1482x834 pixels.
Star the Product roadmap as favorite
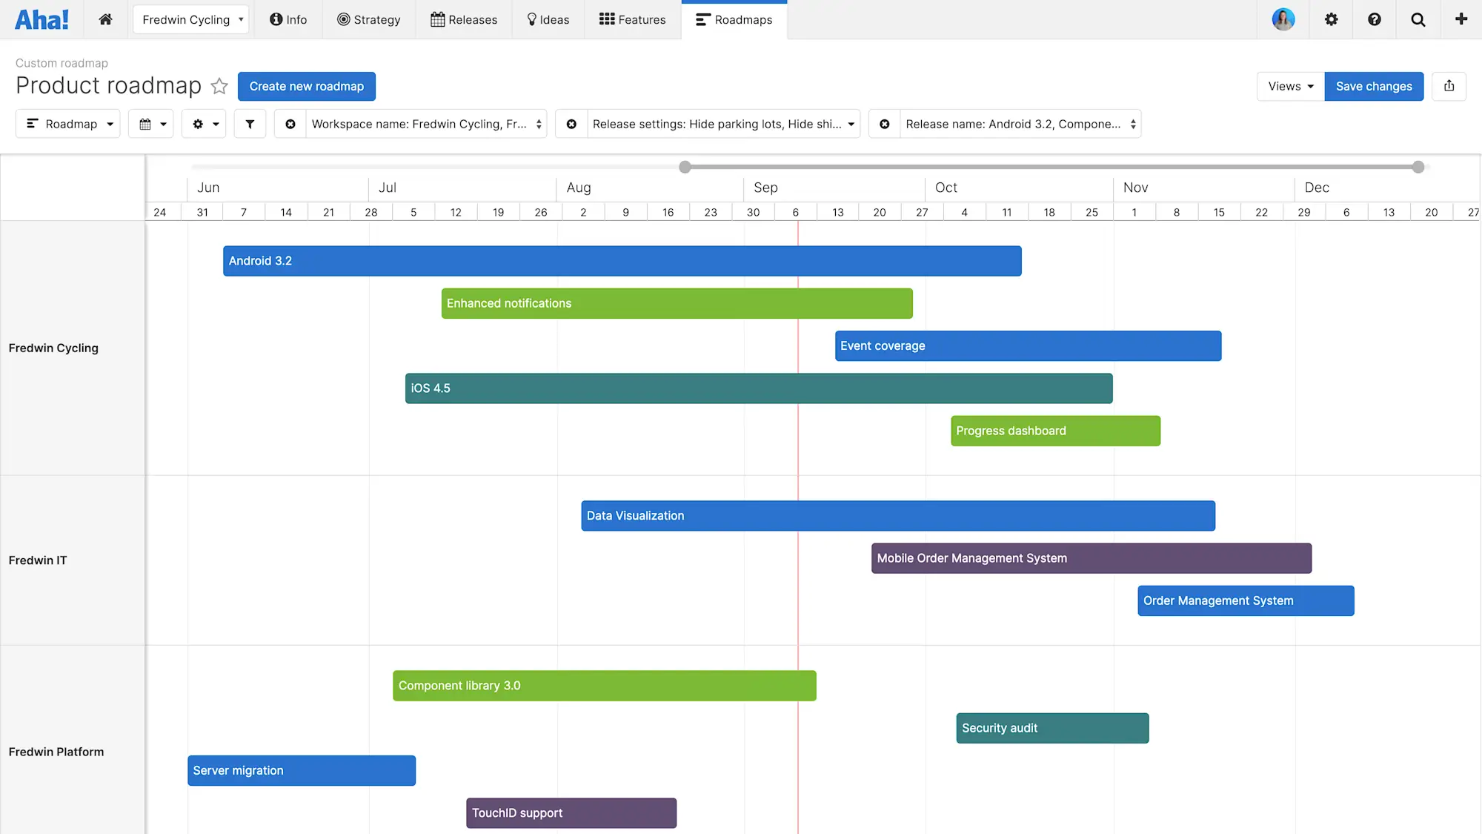[219, 86]
